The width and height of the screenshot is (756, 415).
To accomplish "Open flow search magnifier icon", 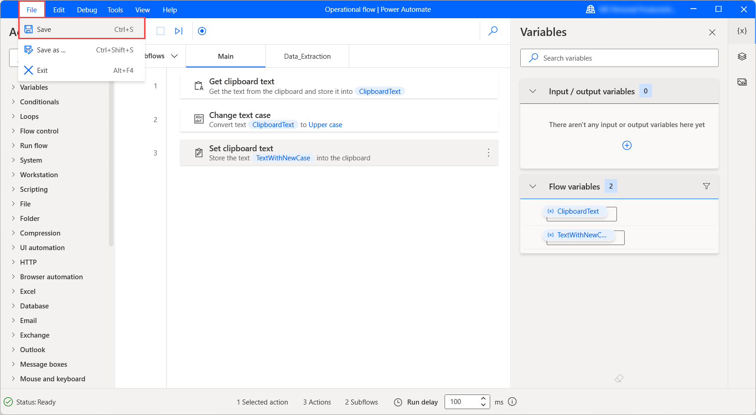I will pyautogui.click(x=493, y=31).
